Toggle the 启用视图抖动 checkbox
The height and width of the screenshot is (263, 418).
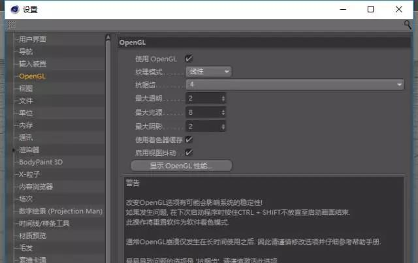(189, 153)
